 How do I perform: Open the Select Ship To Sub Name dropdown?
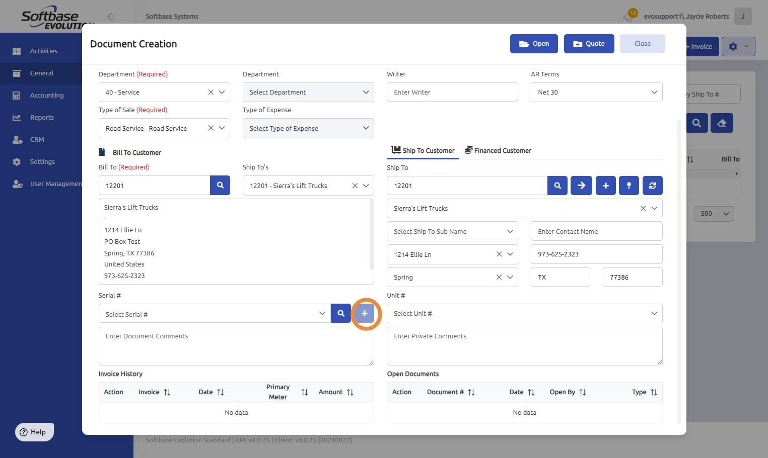point(452,231)
